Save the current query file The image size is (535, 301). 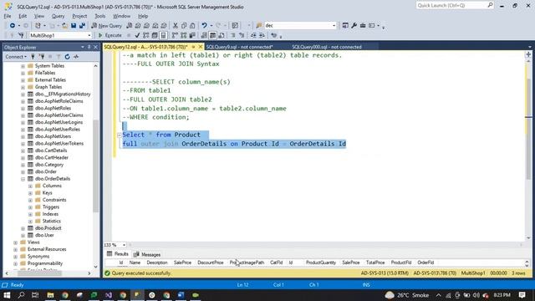click(x=74, y=26)
